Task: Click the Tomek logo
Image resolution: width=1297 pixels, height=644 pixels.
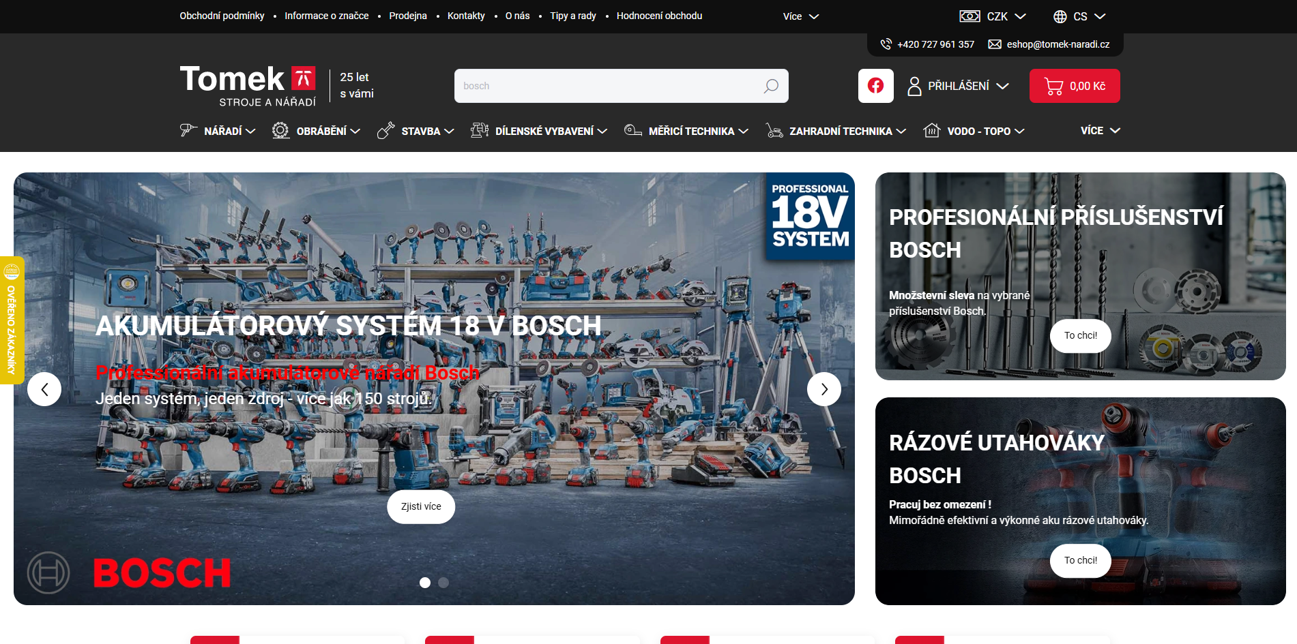Action: pyautogui.click(x=248, y=86)
